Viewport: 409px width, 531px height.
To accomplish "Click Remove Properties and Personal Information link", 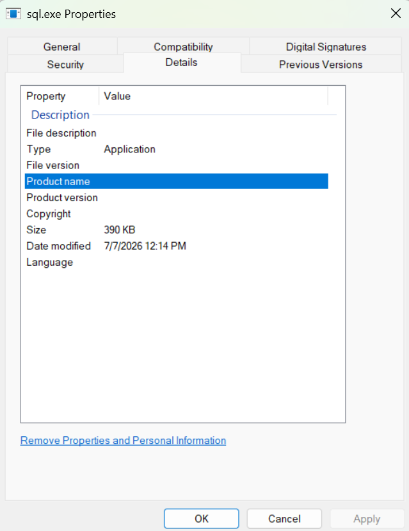I will click(x=123, y=440).
